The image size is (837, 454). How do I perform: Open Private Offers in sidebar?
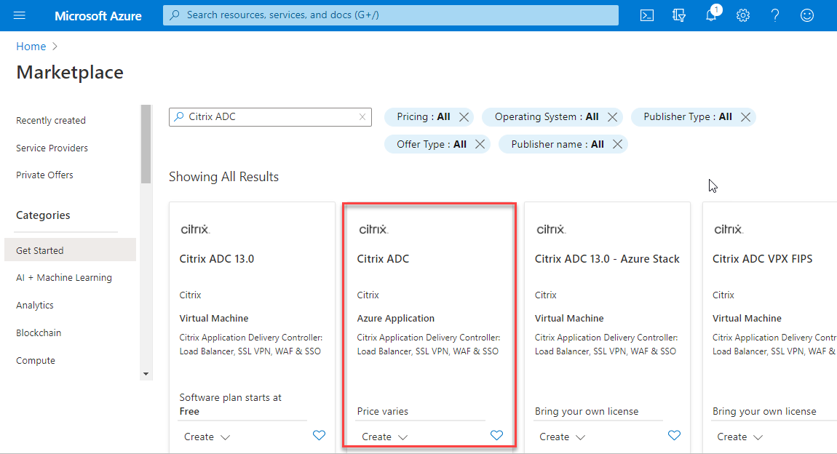(44, 175)
